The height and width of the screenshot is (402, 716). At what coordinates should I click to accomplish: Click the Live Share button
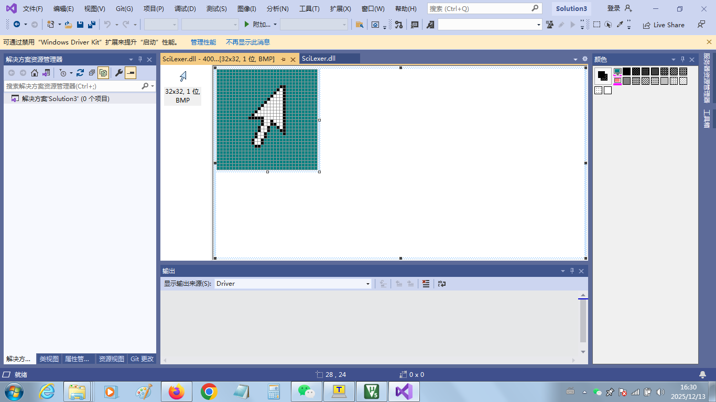tap(664, 25)
